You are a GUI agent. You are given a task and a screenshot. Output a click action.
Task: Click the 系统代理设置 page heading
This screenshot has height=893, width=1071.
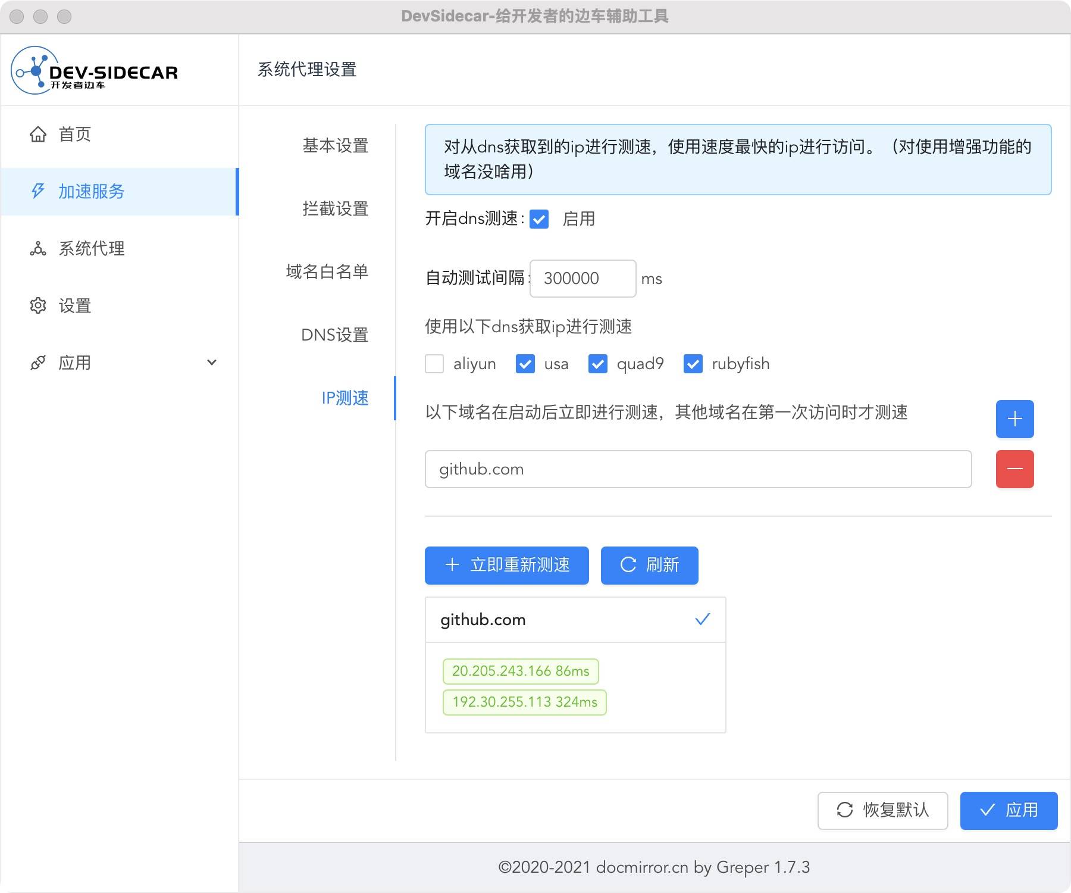[x=307, y=70]
